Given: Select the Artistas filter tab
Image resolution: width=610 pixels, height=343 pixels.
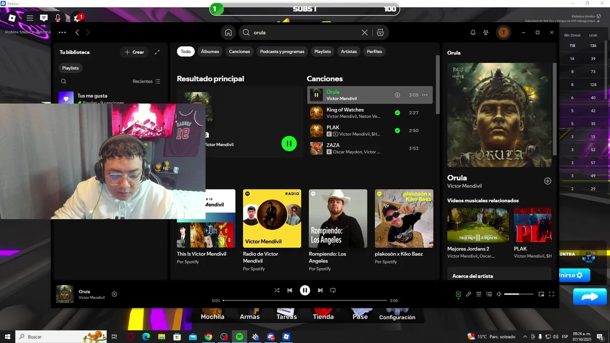Looking at the screenshot, I should 349,51.
